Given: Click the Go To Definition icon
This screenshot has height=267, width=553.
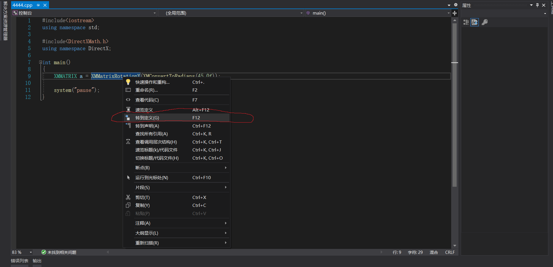Looking at the screenshot, I should [128, 118].
